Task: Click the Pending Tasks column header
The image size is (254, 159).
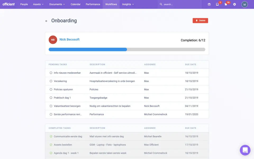Action: click(58, 64)
